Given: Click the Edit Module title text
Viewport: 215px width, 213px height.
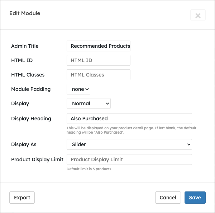Looking at the screenshot, I should point(25,13).
